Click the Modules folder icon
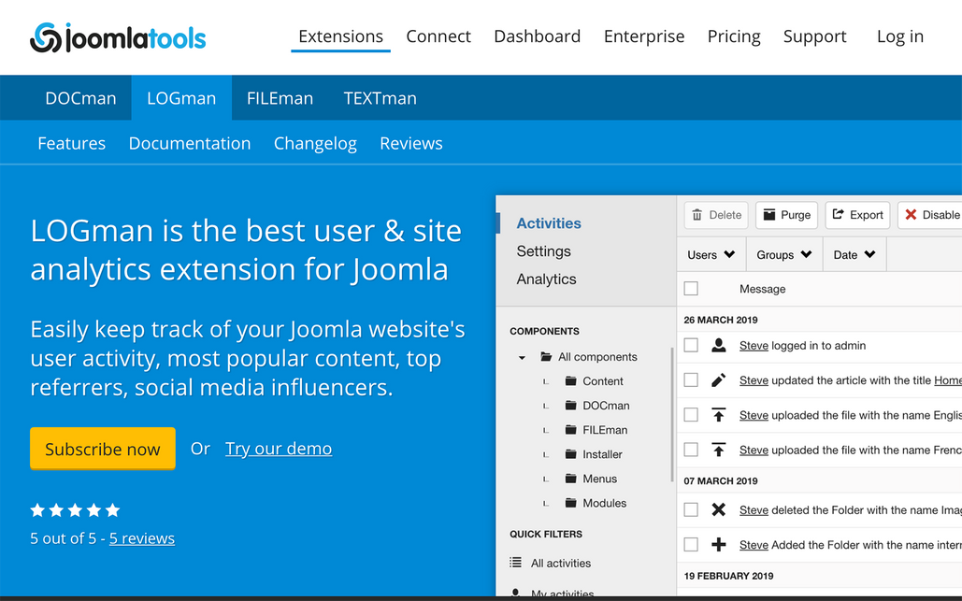Screen dimensions: 962x601 pyautogui.click(x=570, y=503)
